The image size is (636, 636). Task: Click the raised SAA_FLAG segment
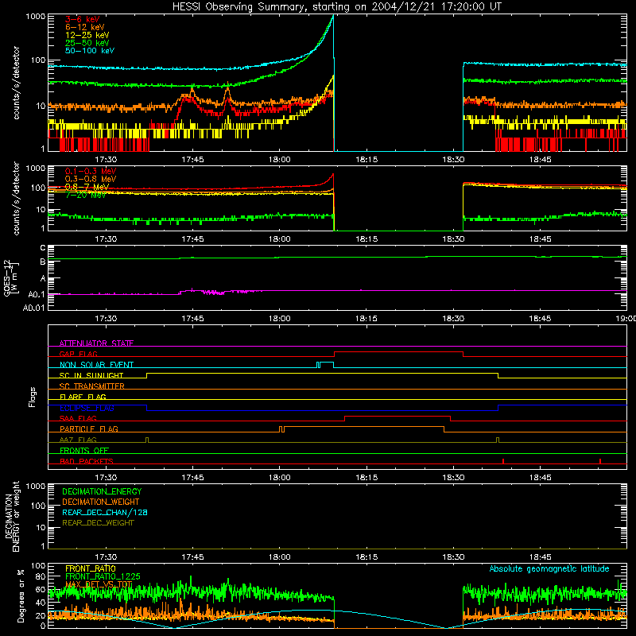pyautogui.click(x=397, y=416)
